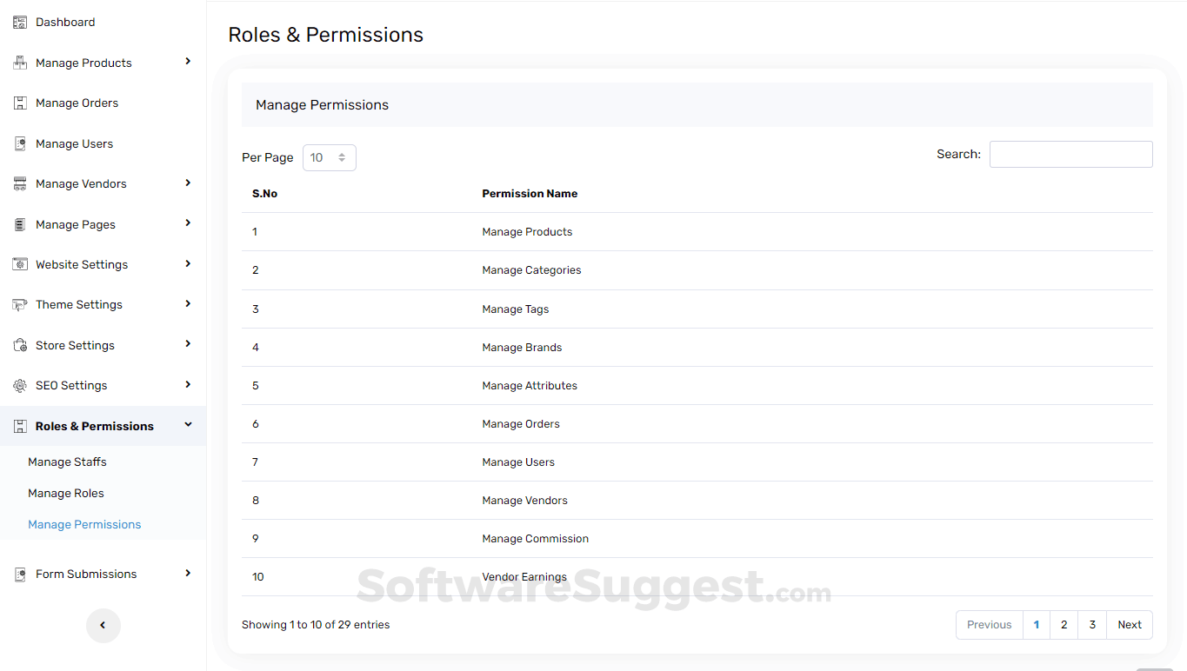Click the Form Submissions sidebar icon

point(18,574)
